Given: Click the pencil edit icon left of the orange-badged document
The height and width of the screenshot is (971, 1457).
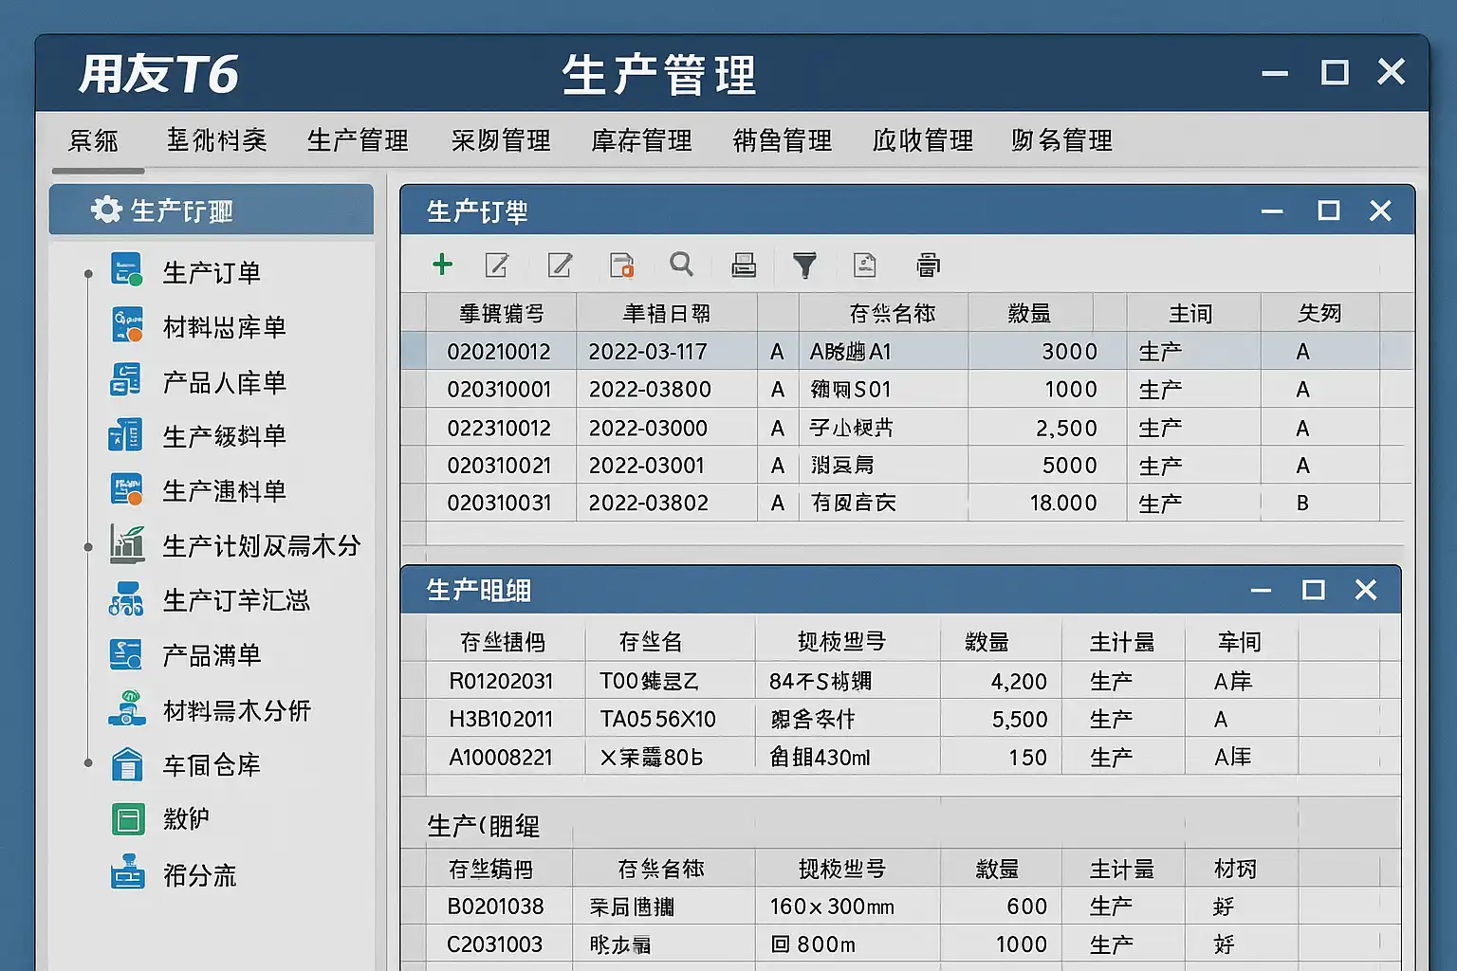Looking at the screenshot, I should [x=561, y=265].
